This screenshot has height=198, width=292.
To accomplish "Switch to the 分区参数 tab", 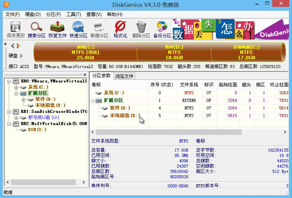I will click(x=102, y=76).
